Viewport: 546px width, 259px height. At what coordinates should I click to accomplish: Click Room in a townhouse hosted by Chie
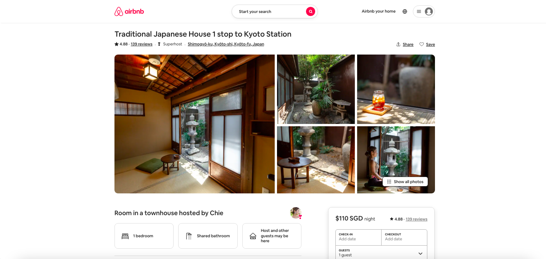[169, 213]
